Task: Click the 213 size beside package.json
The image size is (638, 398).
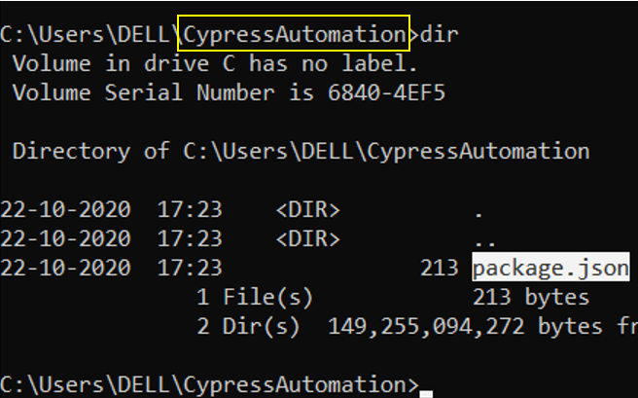Action: point(440,268)
